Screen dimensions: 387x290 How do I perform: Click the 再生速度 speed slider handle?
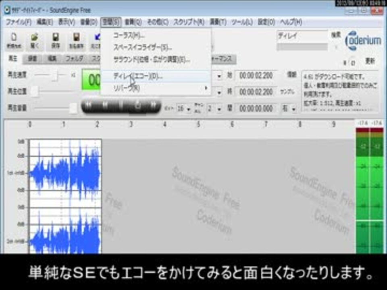click(x=55, y=75)
